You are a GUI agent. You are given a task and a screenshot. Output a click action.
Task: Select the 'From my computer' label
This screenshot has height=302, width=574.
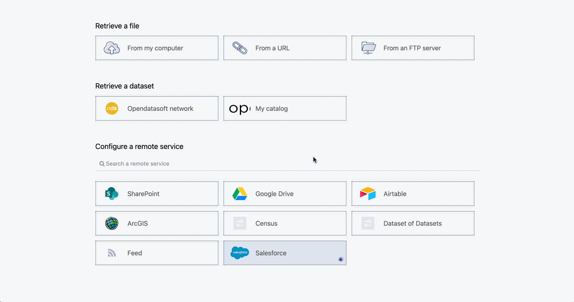[x=155, y=48]
